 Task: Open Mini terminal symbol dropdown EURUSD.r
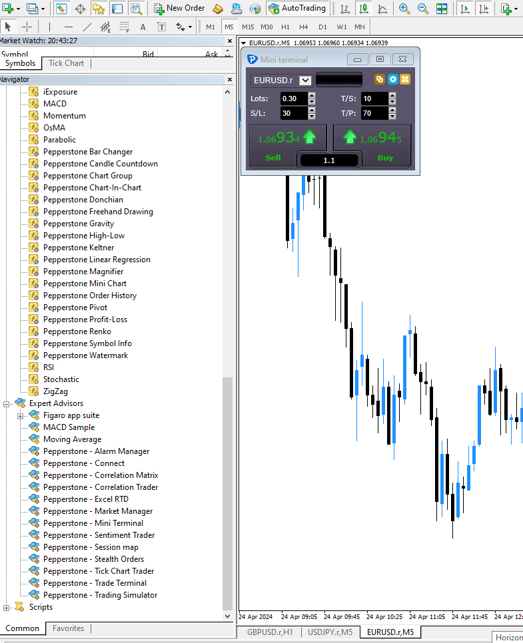point(305,80)
